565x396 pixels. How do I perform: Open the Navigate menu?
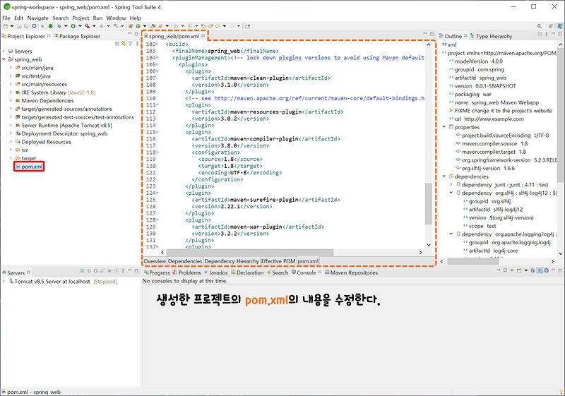pyautogui.click(x=37, y=18)
